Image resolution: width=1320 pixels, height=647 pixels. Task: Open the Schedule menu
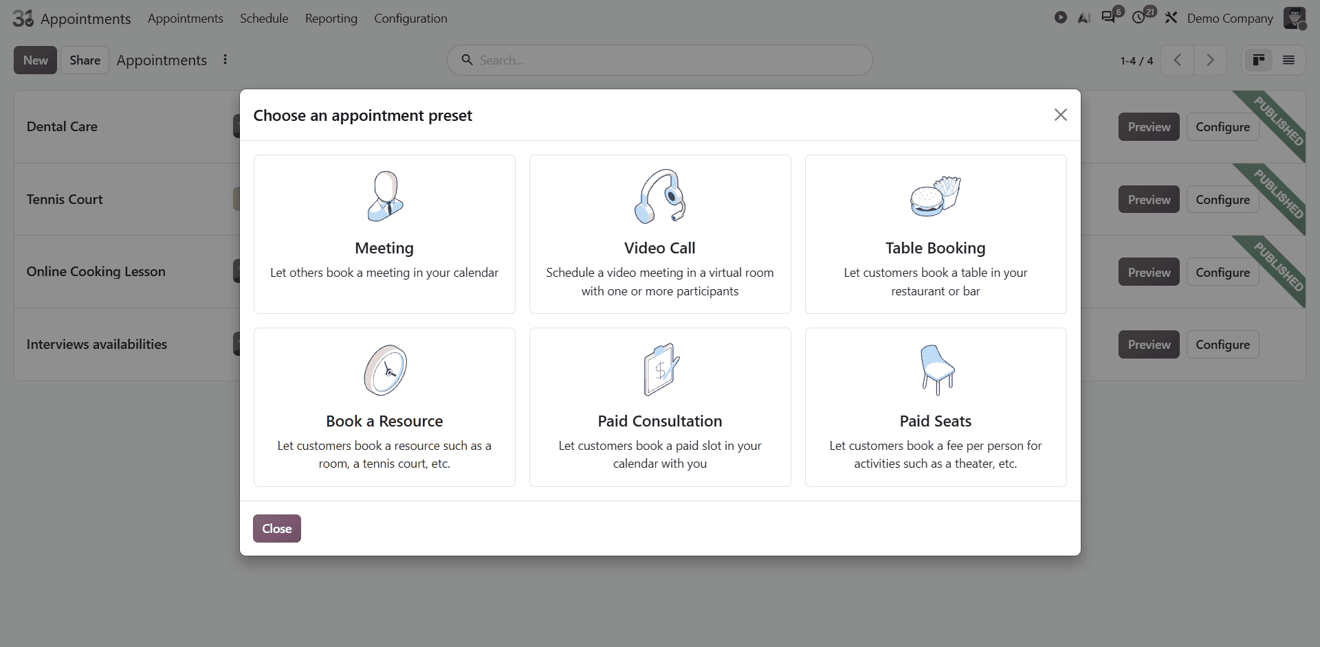[264, 19]
